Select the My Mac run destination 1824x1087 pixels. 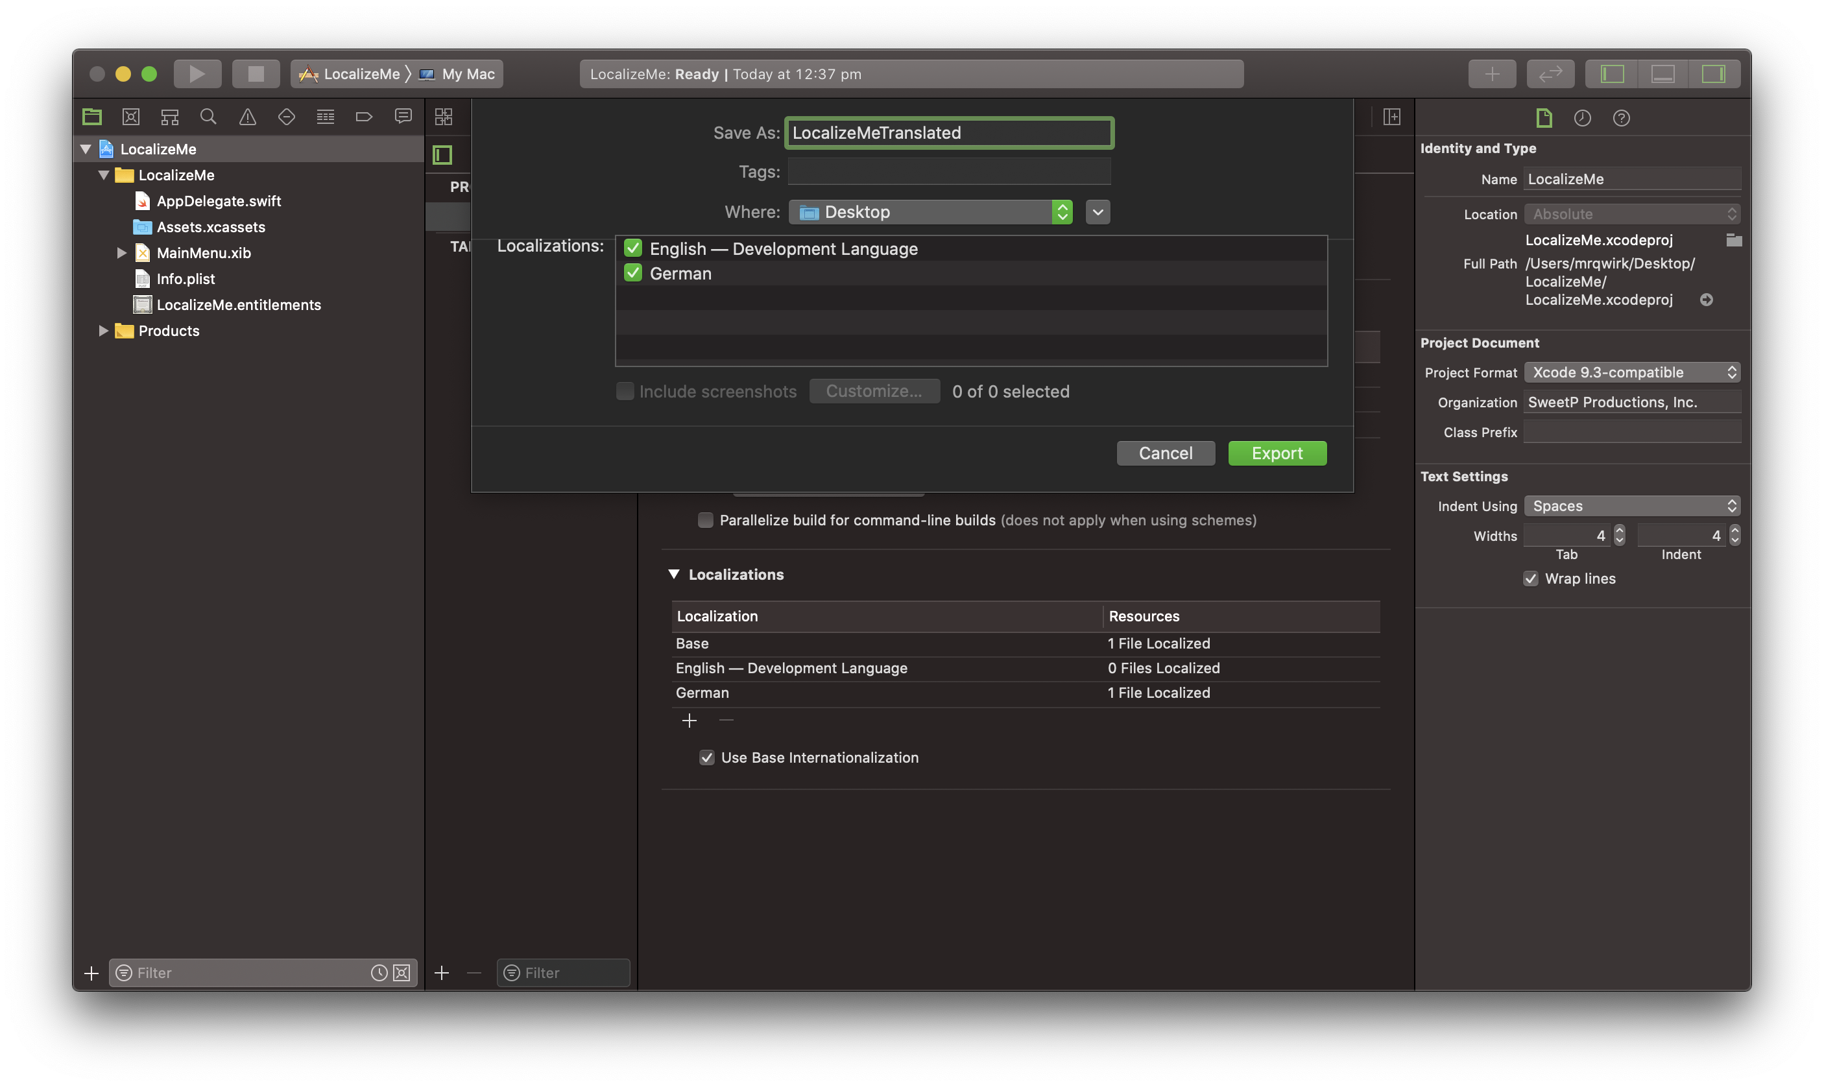tap(458, 74)
